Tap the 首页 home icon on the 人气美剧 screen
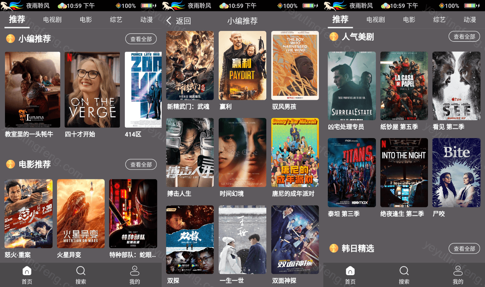The width and height of the screenshot is (485, 287). coord(350,271)
